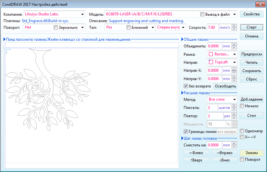Image resolution: width=267 pixels, height=172 pixels.
Task: Open the Рамка Rectangle dropdown
Action: click(234, 54)
